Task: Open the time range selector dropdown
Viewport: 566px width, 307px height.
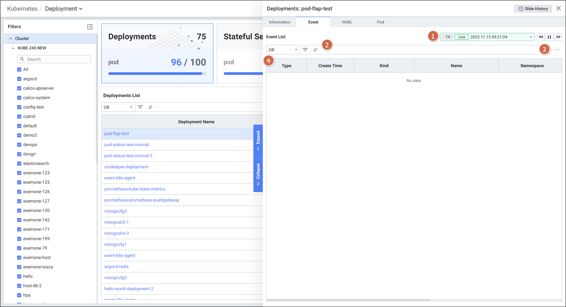Action: tap(530, 37)
